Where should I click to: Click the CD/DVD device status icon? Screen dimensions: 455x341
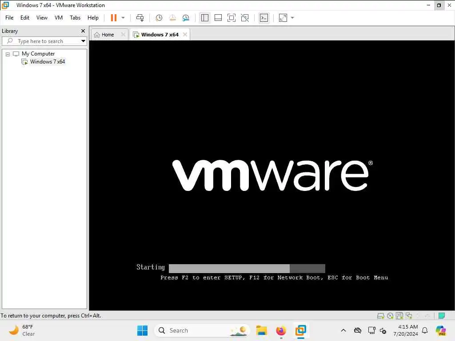click(390, 316)
